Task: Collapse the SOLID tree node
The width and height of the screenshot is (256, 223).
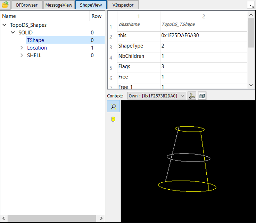Action: tap(13, 33)
